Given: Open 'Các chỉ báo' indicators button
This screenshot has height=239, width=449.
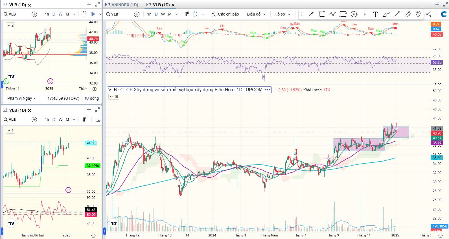Looking at the screenshot, I should click(225, 14).
